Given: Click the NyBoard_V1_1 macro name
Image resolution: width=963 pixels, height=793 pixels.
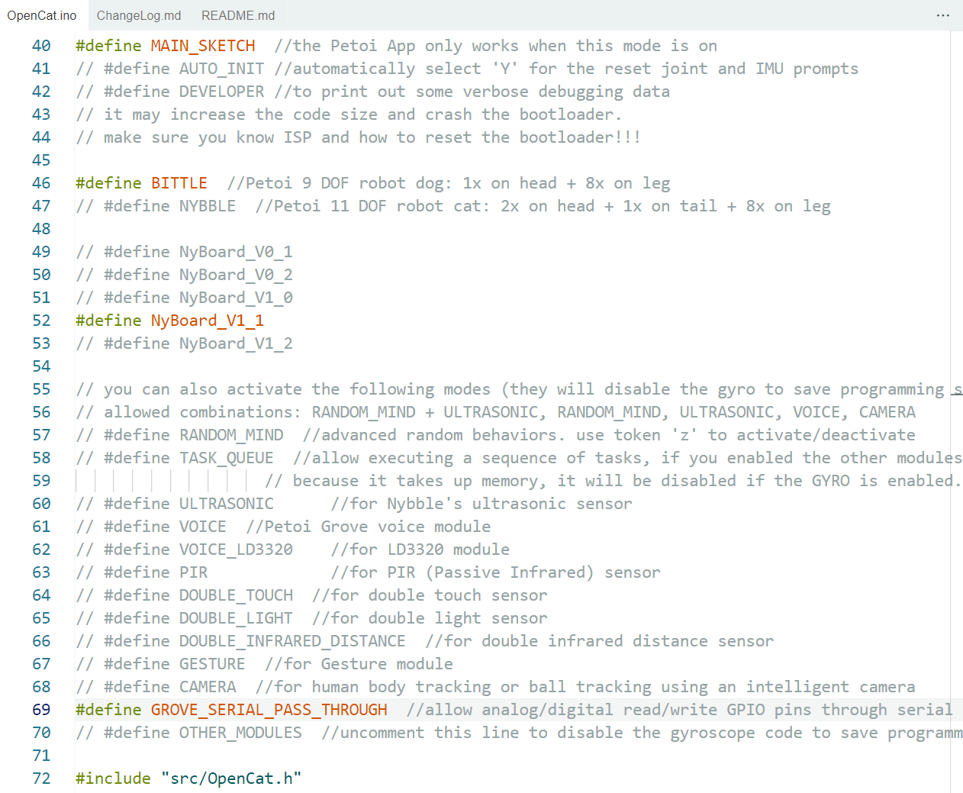Looking at the screenshot, I should [208, 321].
